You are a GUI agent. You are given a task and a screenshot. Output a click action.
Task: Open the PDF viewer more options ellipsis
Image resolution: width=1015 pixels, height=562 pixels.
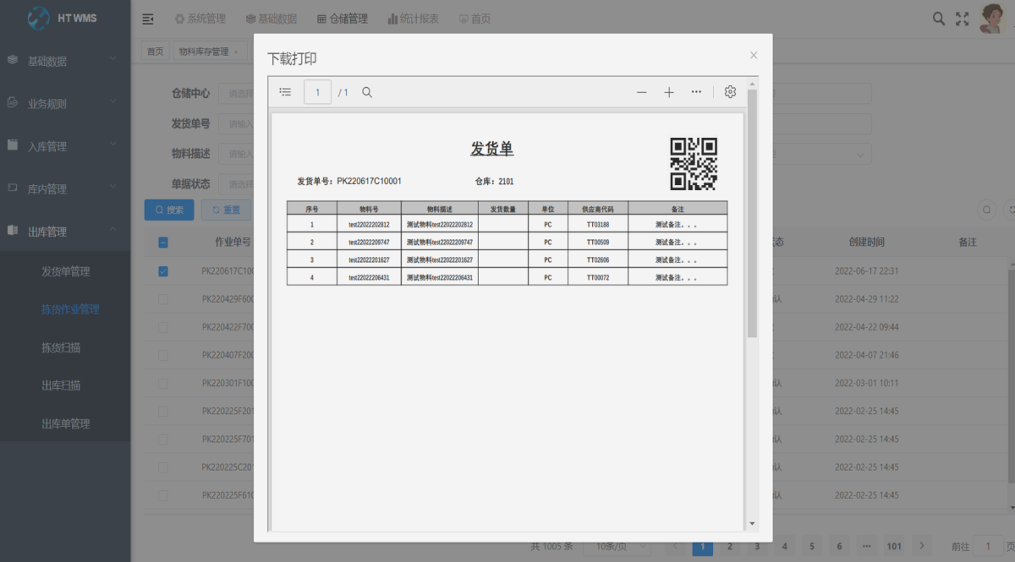click(x=696, y=92)
